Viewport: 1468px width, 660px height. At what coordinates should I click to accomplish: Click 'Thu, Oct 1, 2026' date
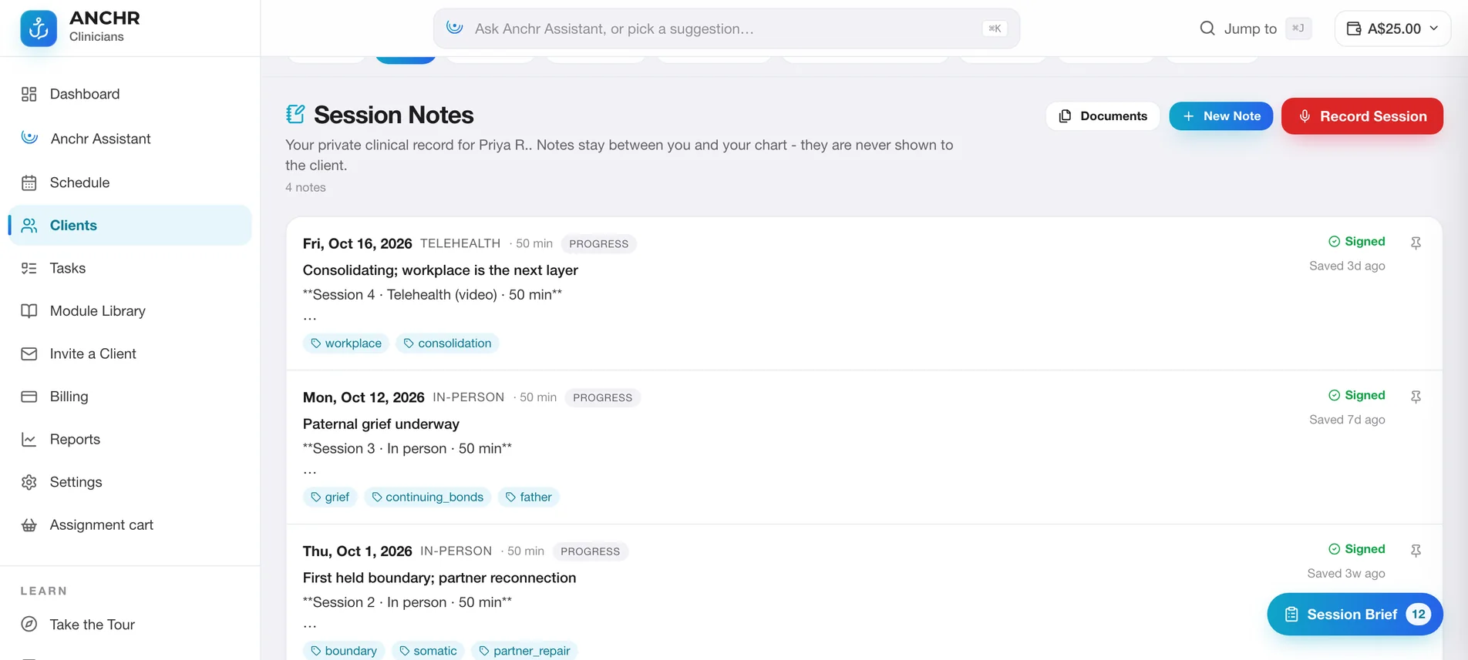pos(357,552)
